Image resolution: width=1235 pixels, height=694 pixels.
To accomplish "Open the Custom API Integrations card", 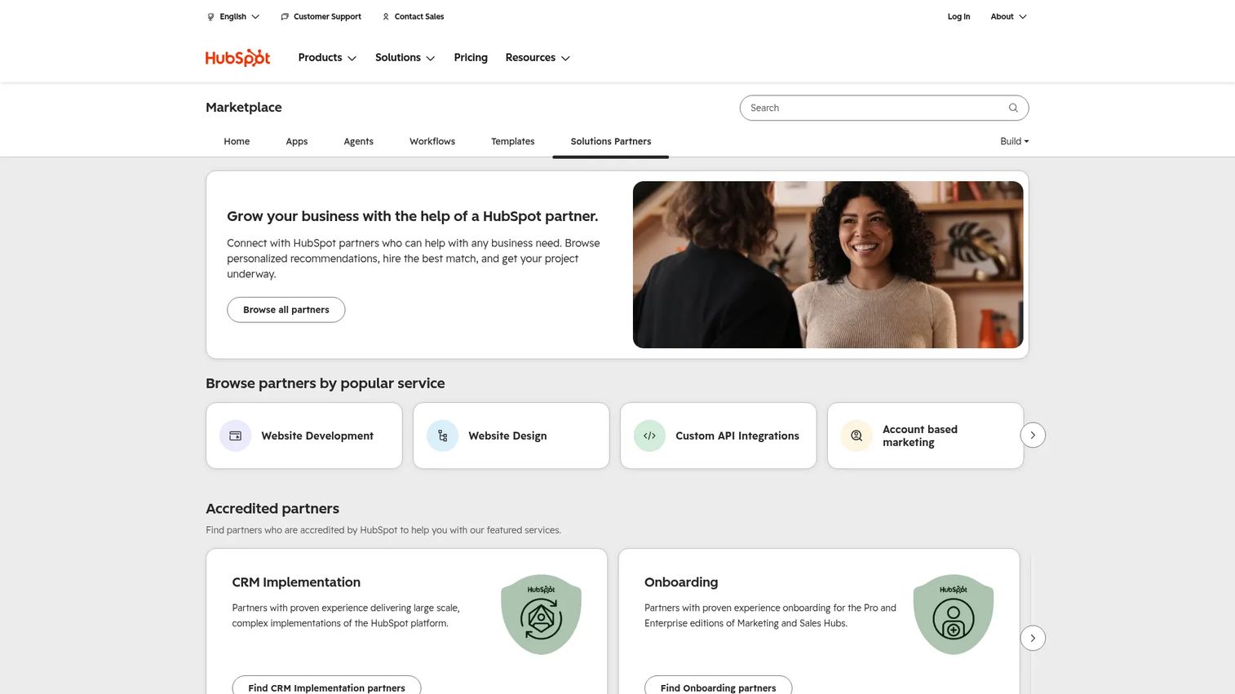I will point(719,435).
